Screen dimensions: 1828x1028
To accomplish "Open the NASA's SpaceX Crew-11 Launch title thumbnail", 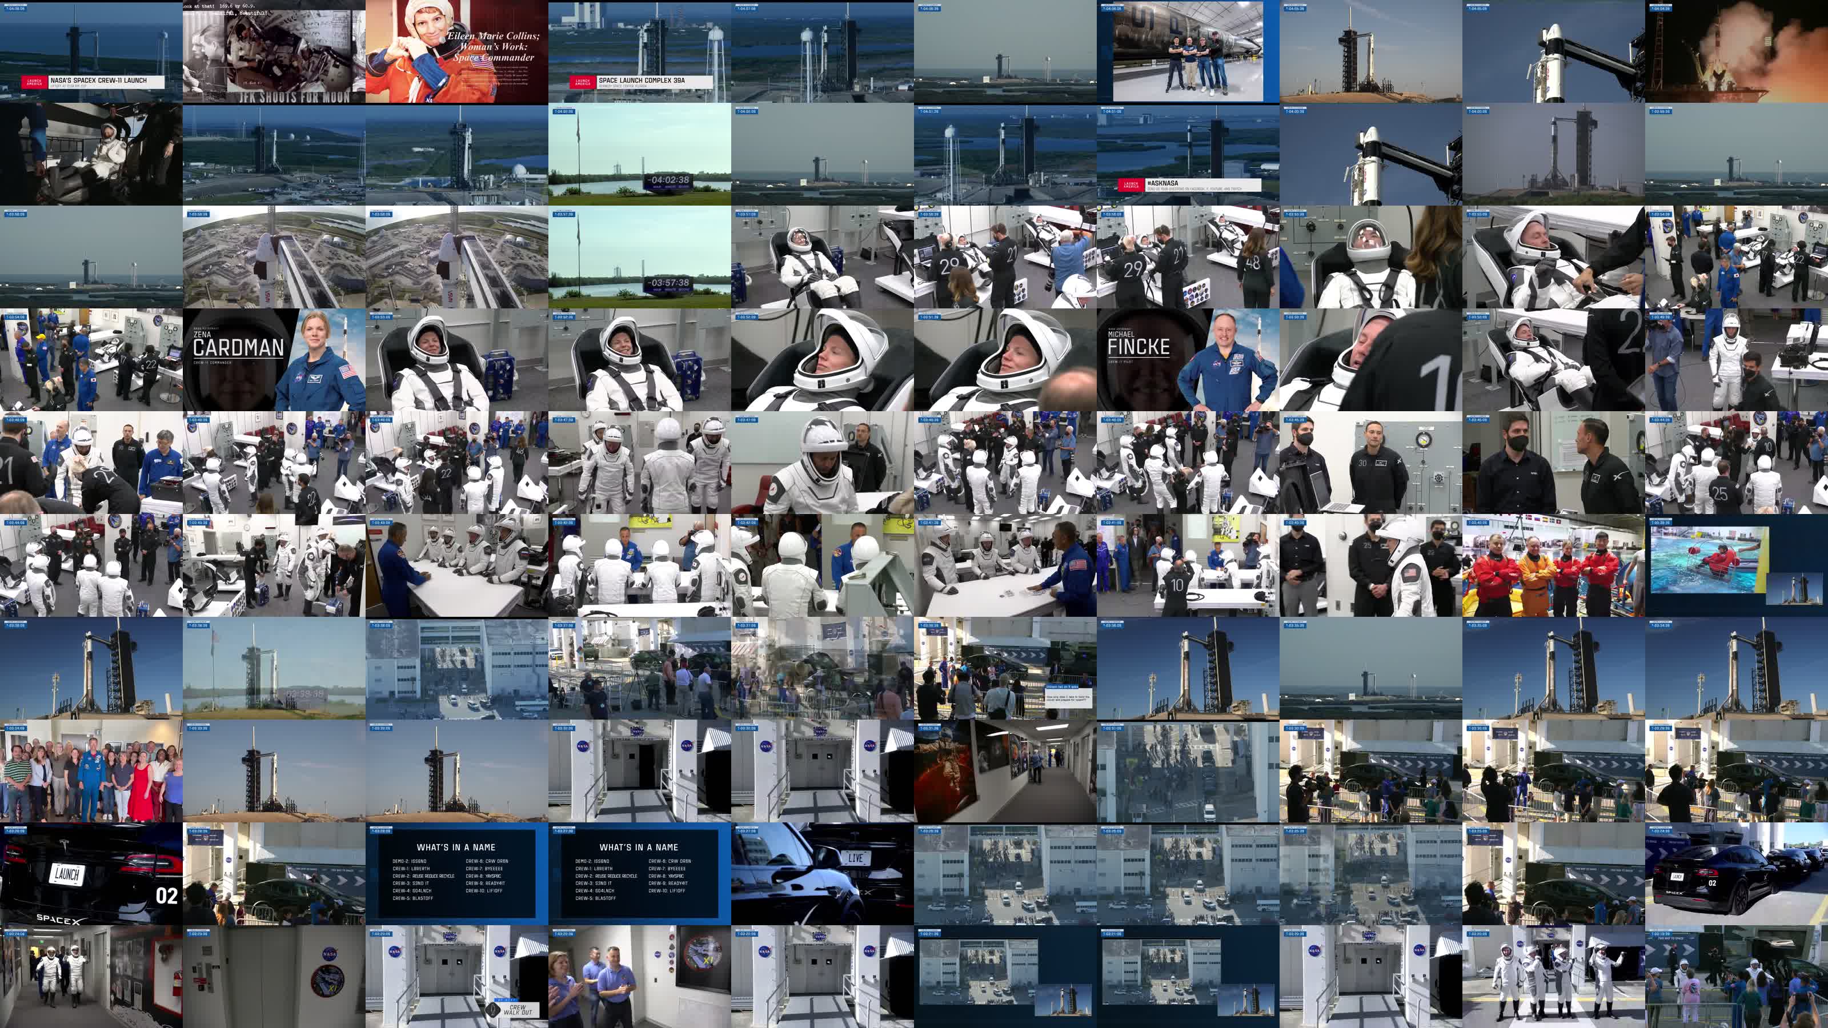I will (x=91, y=51).
